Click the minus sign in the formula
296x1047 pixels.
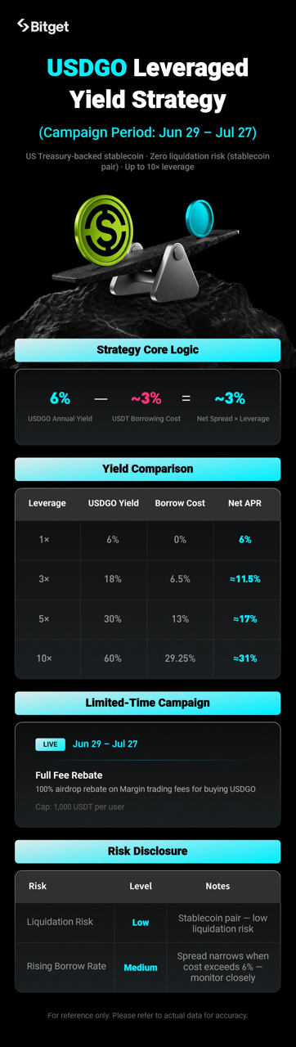coord(101,398)
